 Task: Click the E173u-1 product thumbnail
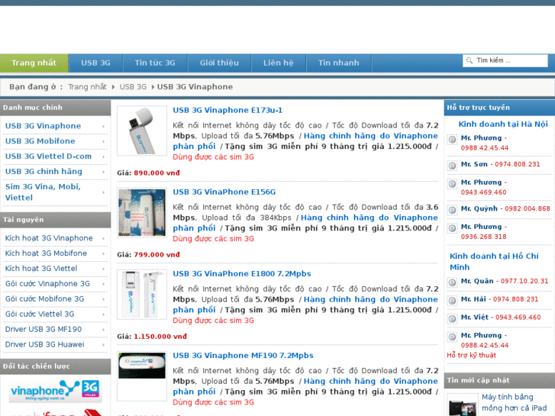tap(142, 131)
